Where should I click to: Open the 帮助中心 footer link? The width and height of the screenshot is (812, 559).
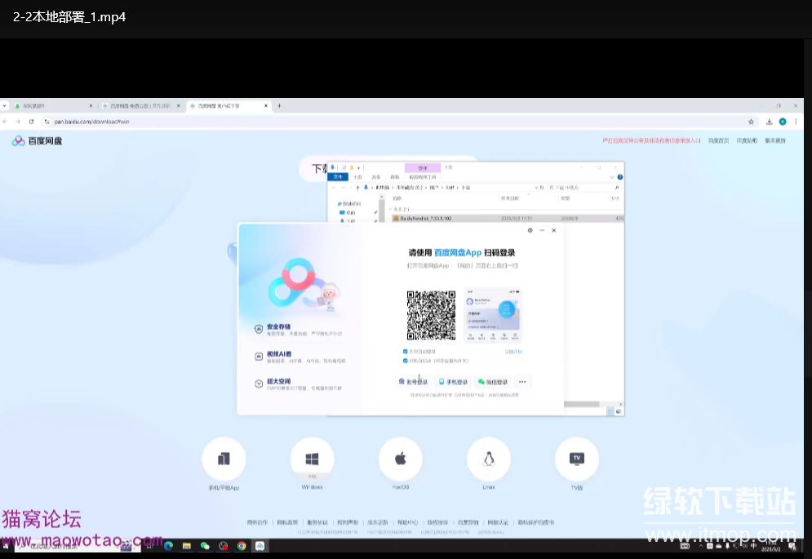407,523
